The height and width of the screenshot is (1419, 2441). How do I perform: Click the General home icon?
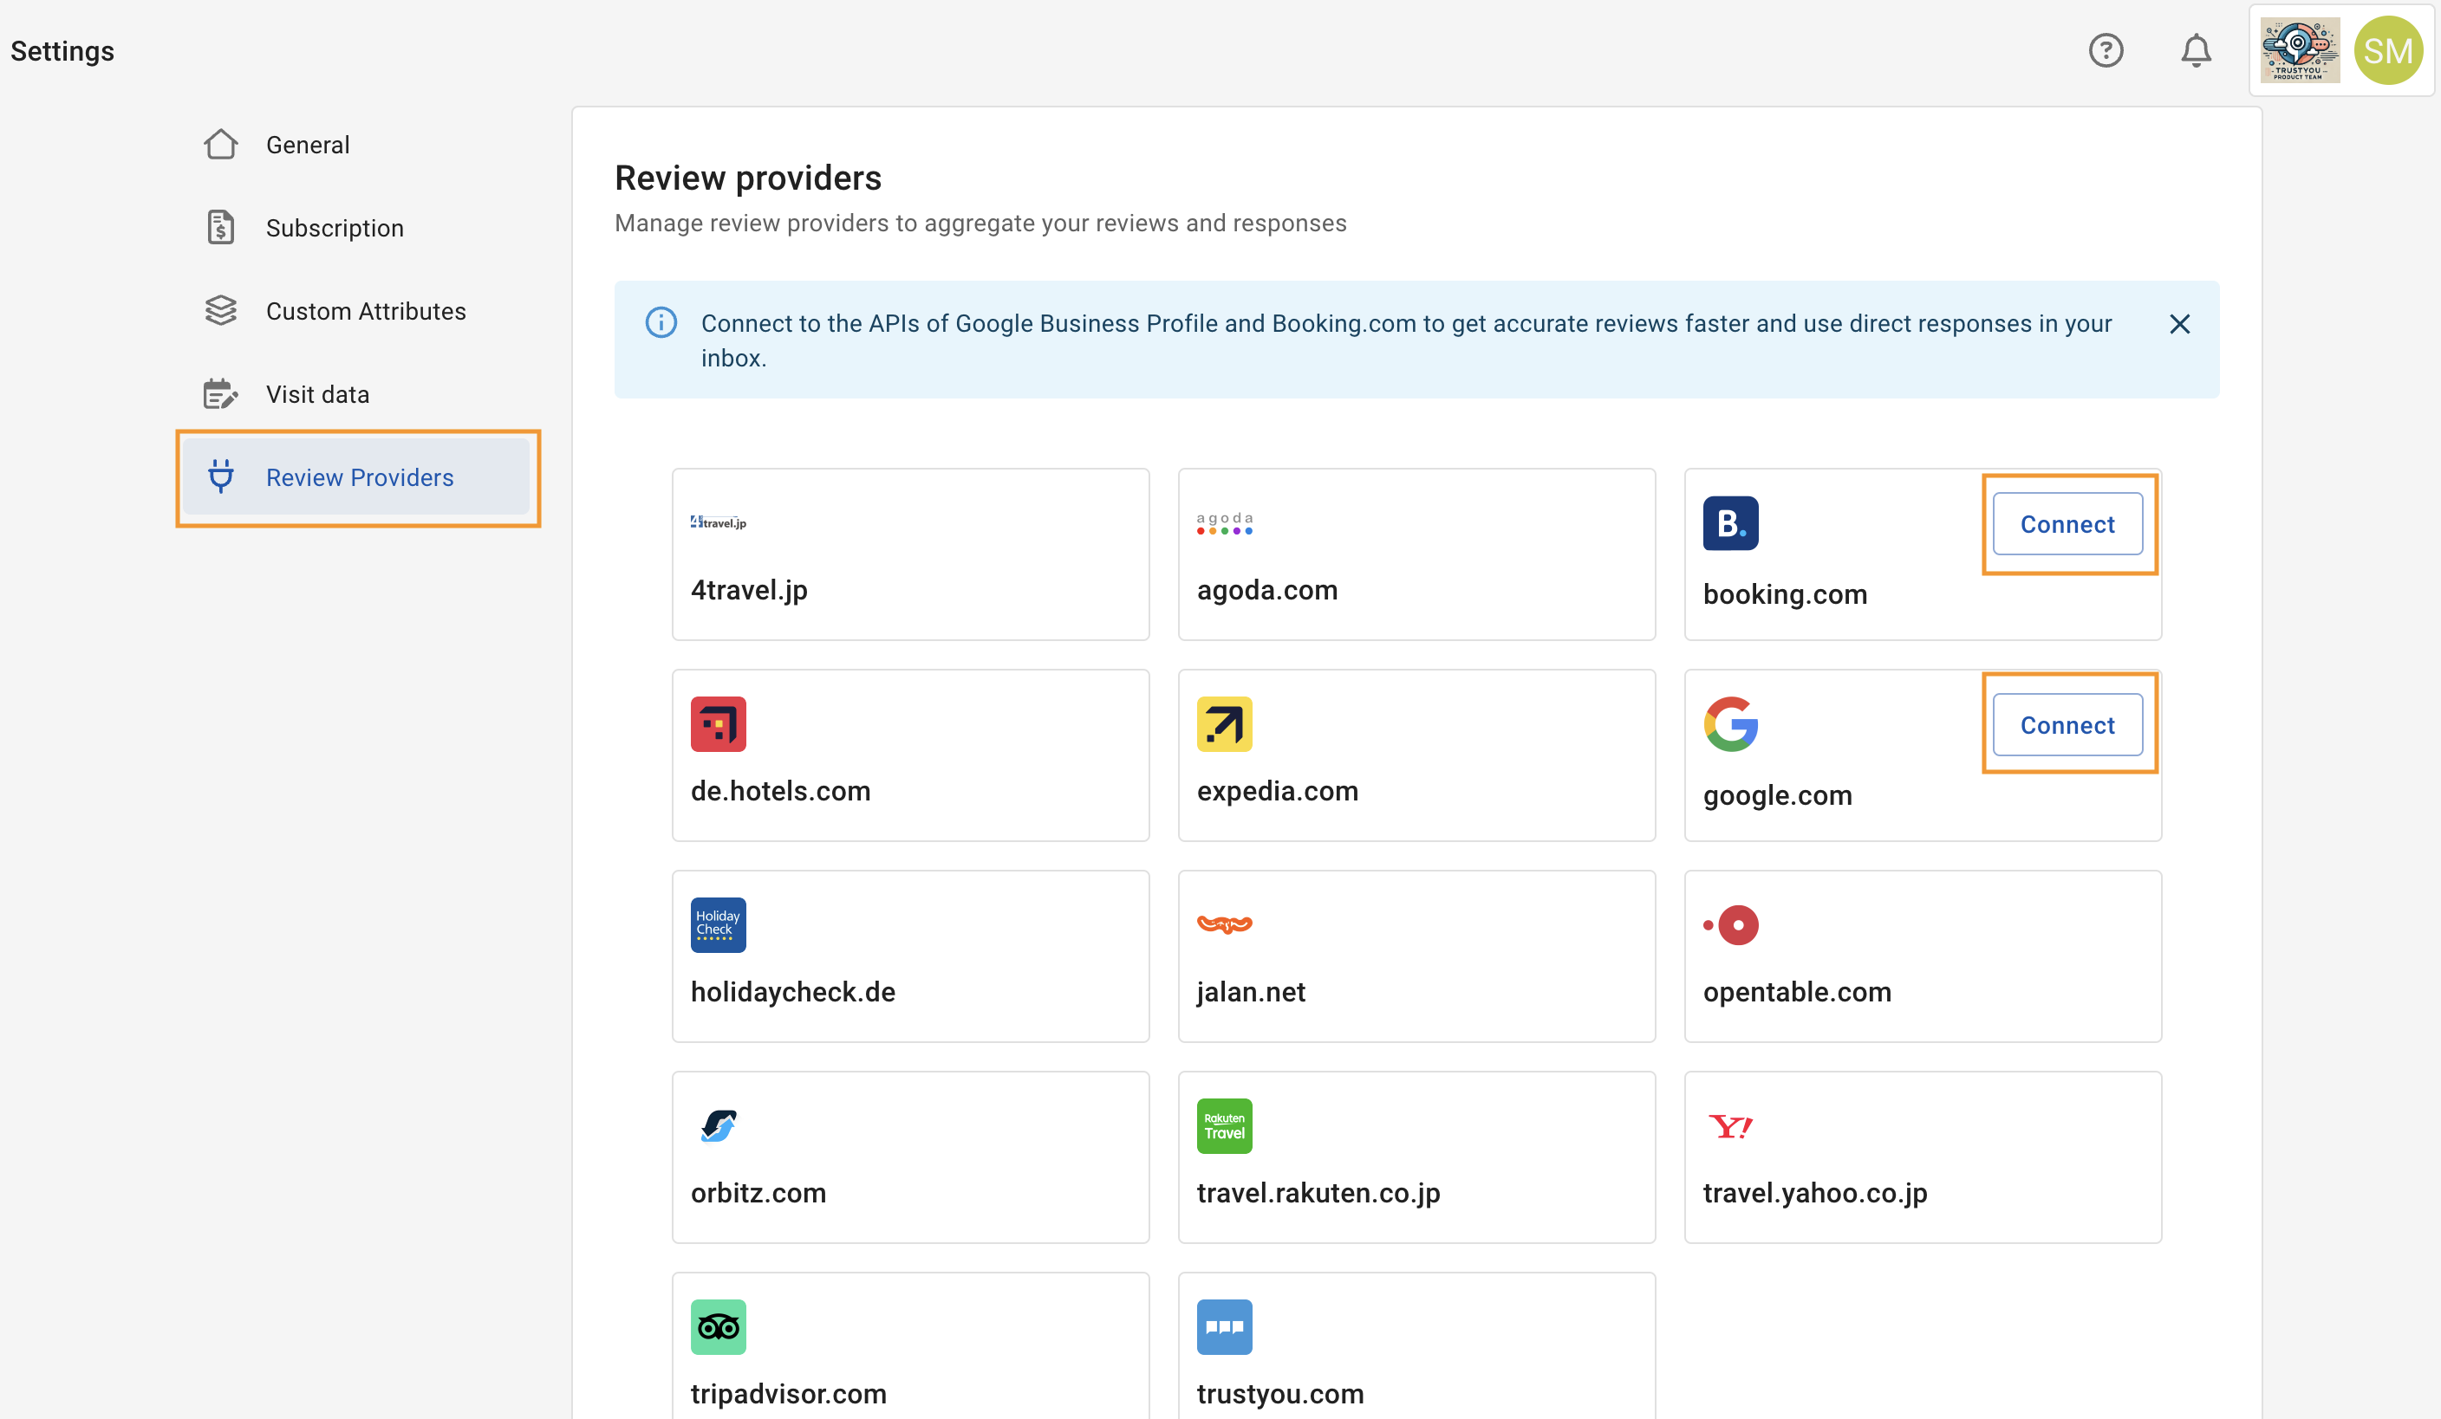pos(221,144)
